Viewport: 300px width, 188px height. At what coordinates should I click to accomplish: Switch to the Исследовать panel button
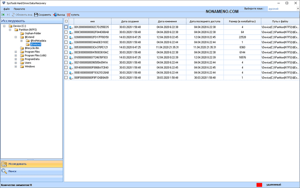pos(31,164)
